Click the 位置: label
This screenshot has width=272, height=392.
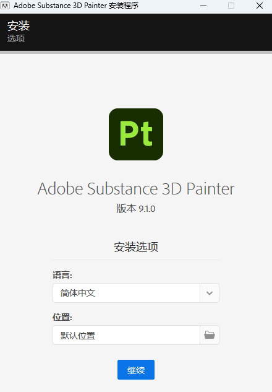pos(62,317)
